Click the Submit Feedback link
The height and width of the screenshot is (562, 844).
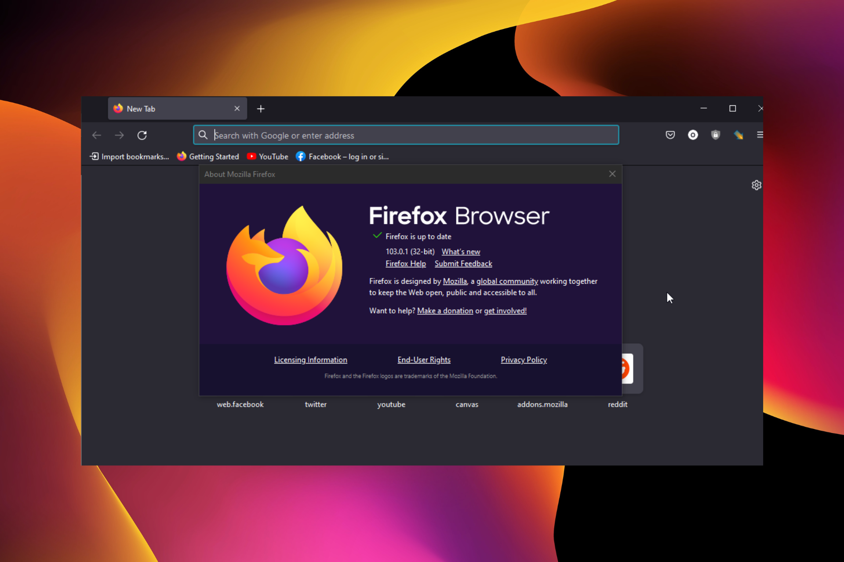[463, 263]
